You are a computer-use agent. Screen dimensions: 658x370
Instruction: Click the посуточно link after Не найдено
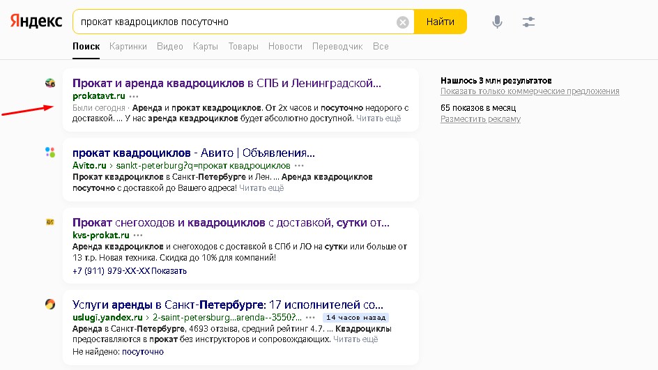pyautogui.click(x=143, y=352)
